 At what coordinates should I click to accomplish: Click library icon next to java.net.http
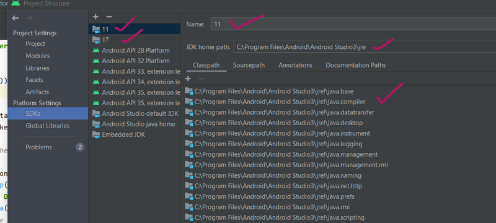pyautogui.click(x=189, y=186)
